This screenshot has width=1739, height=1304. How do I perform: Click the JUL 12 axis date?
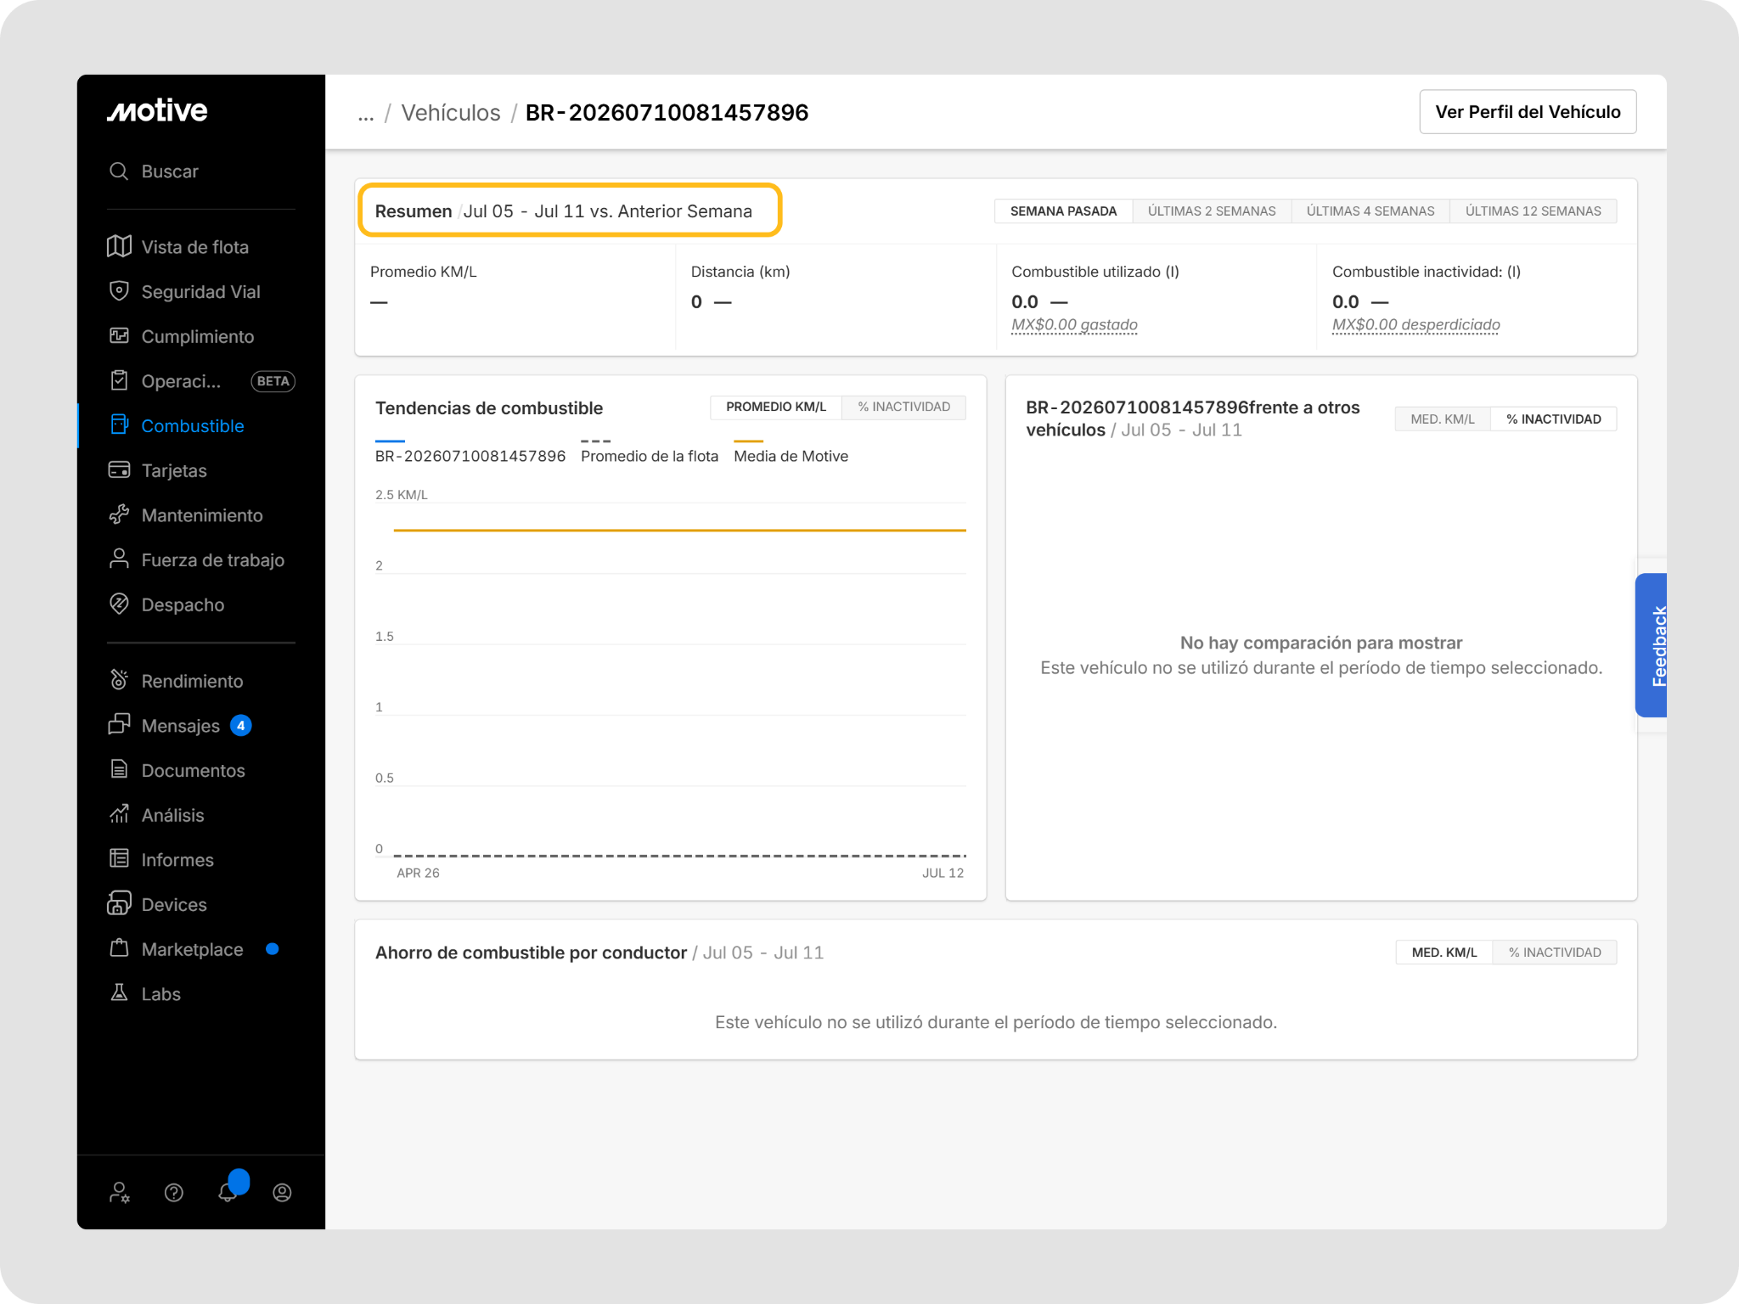pos(943,874)
